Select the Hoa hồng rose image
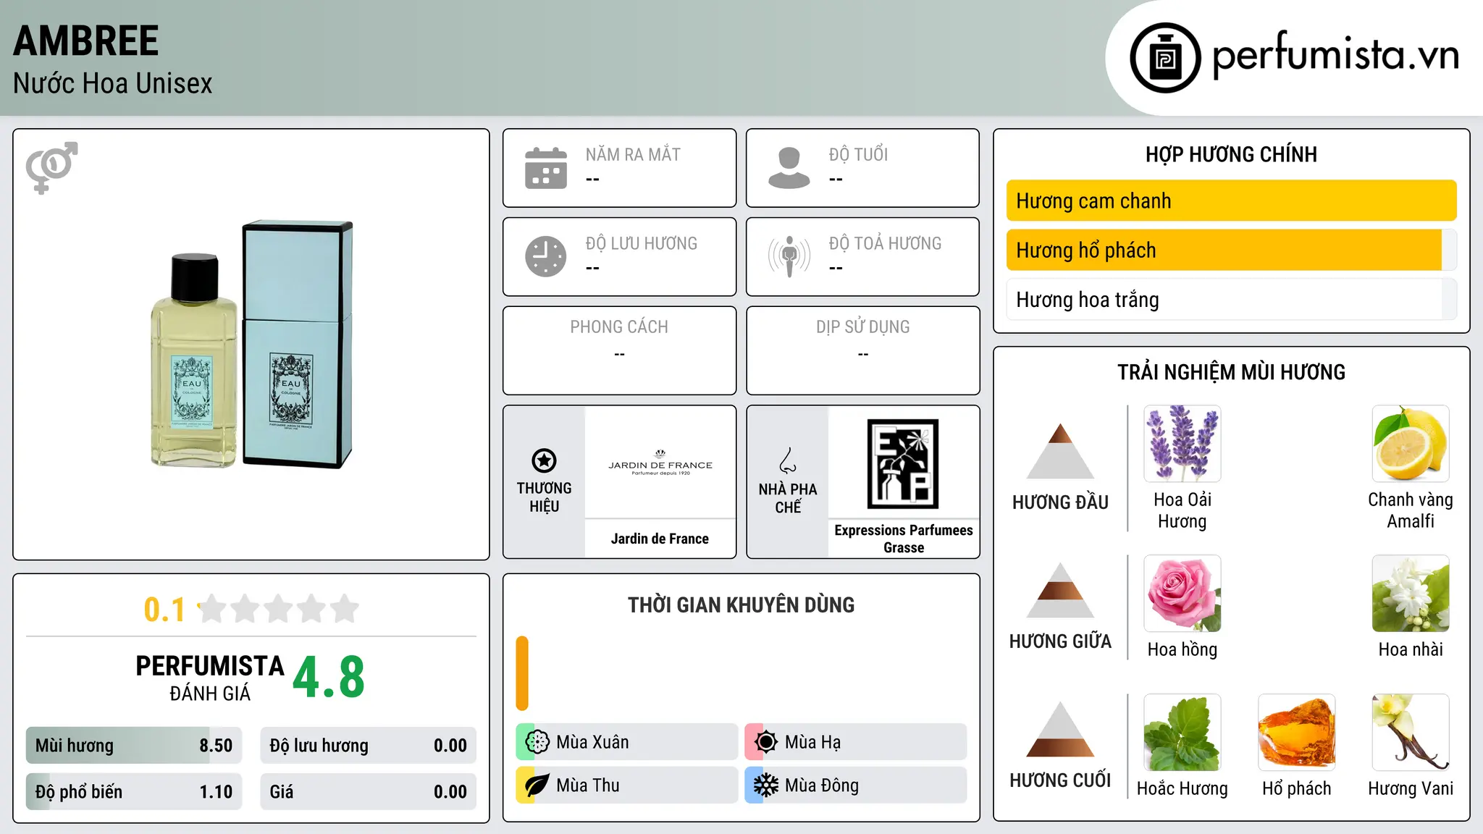Image resolution: width=1483 pixels, height=834 pixels. (x=1182, y=594)
